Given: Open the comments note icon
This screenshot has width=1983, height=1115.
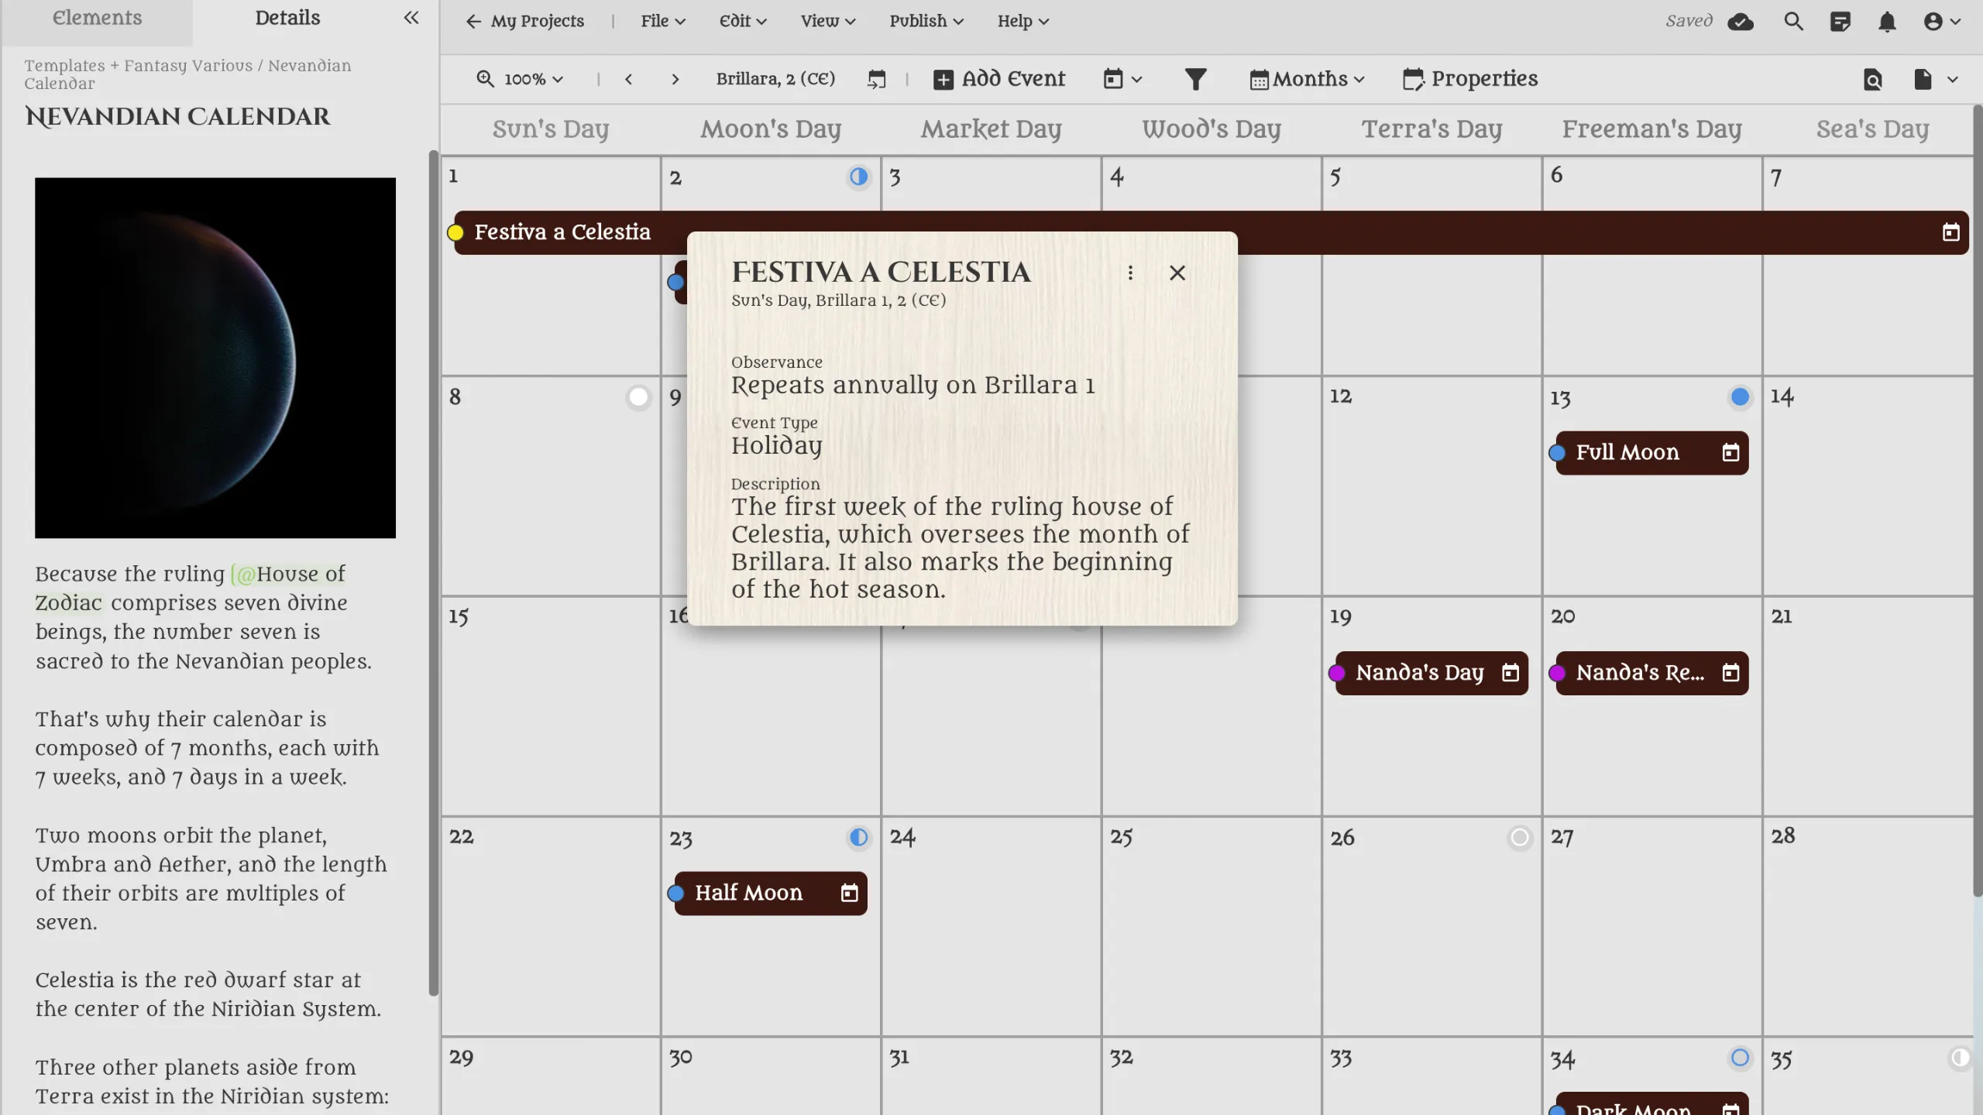Looking at the screenshot, I should (1840, 22).
